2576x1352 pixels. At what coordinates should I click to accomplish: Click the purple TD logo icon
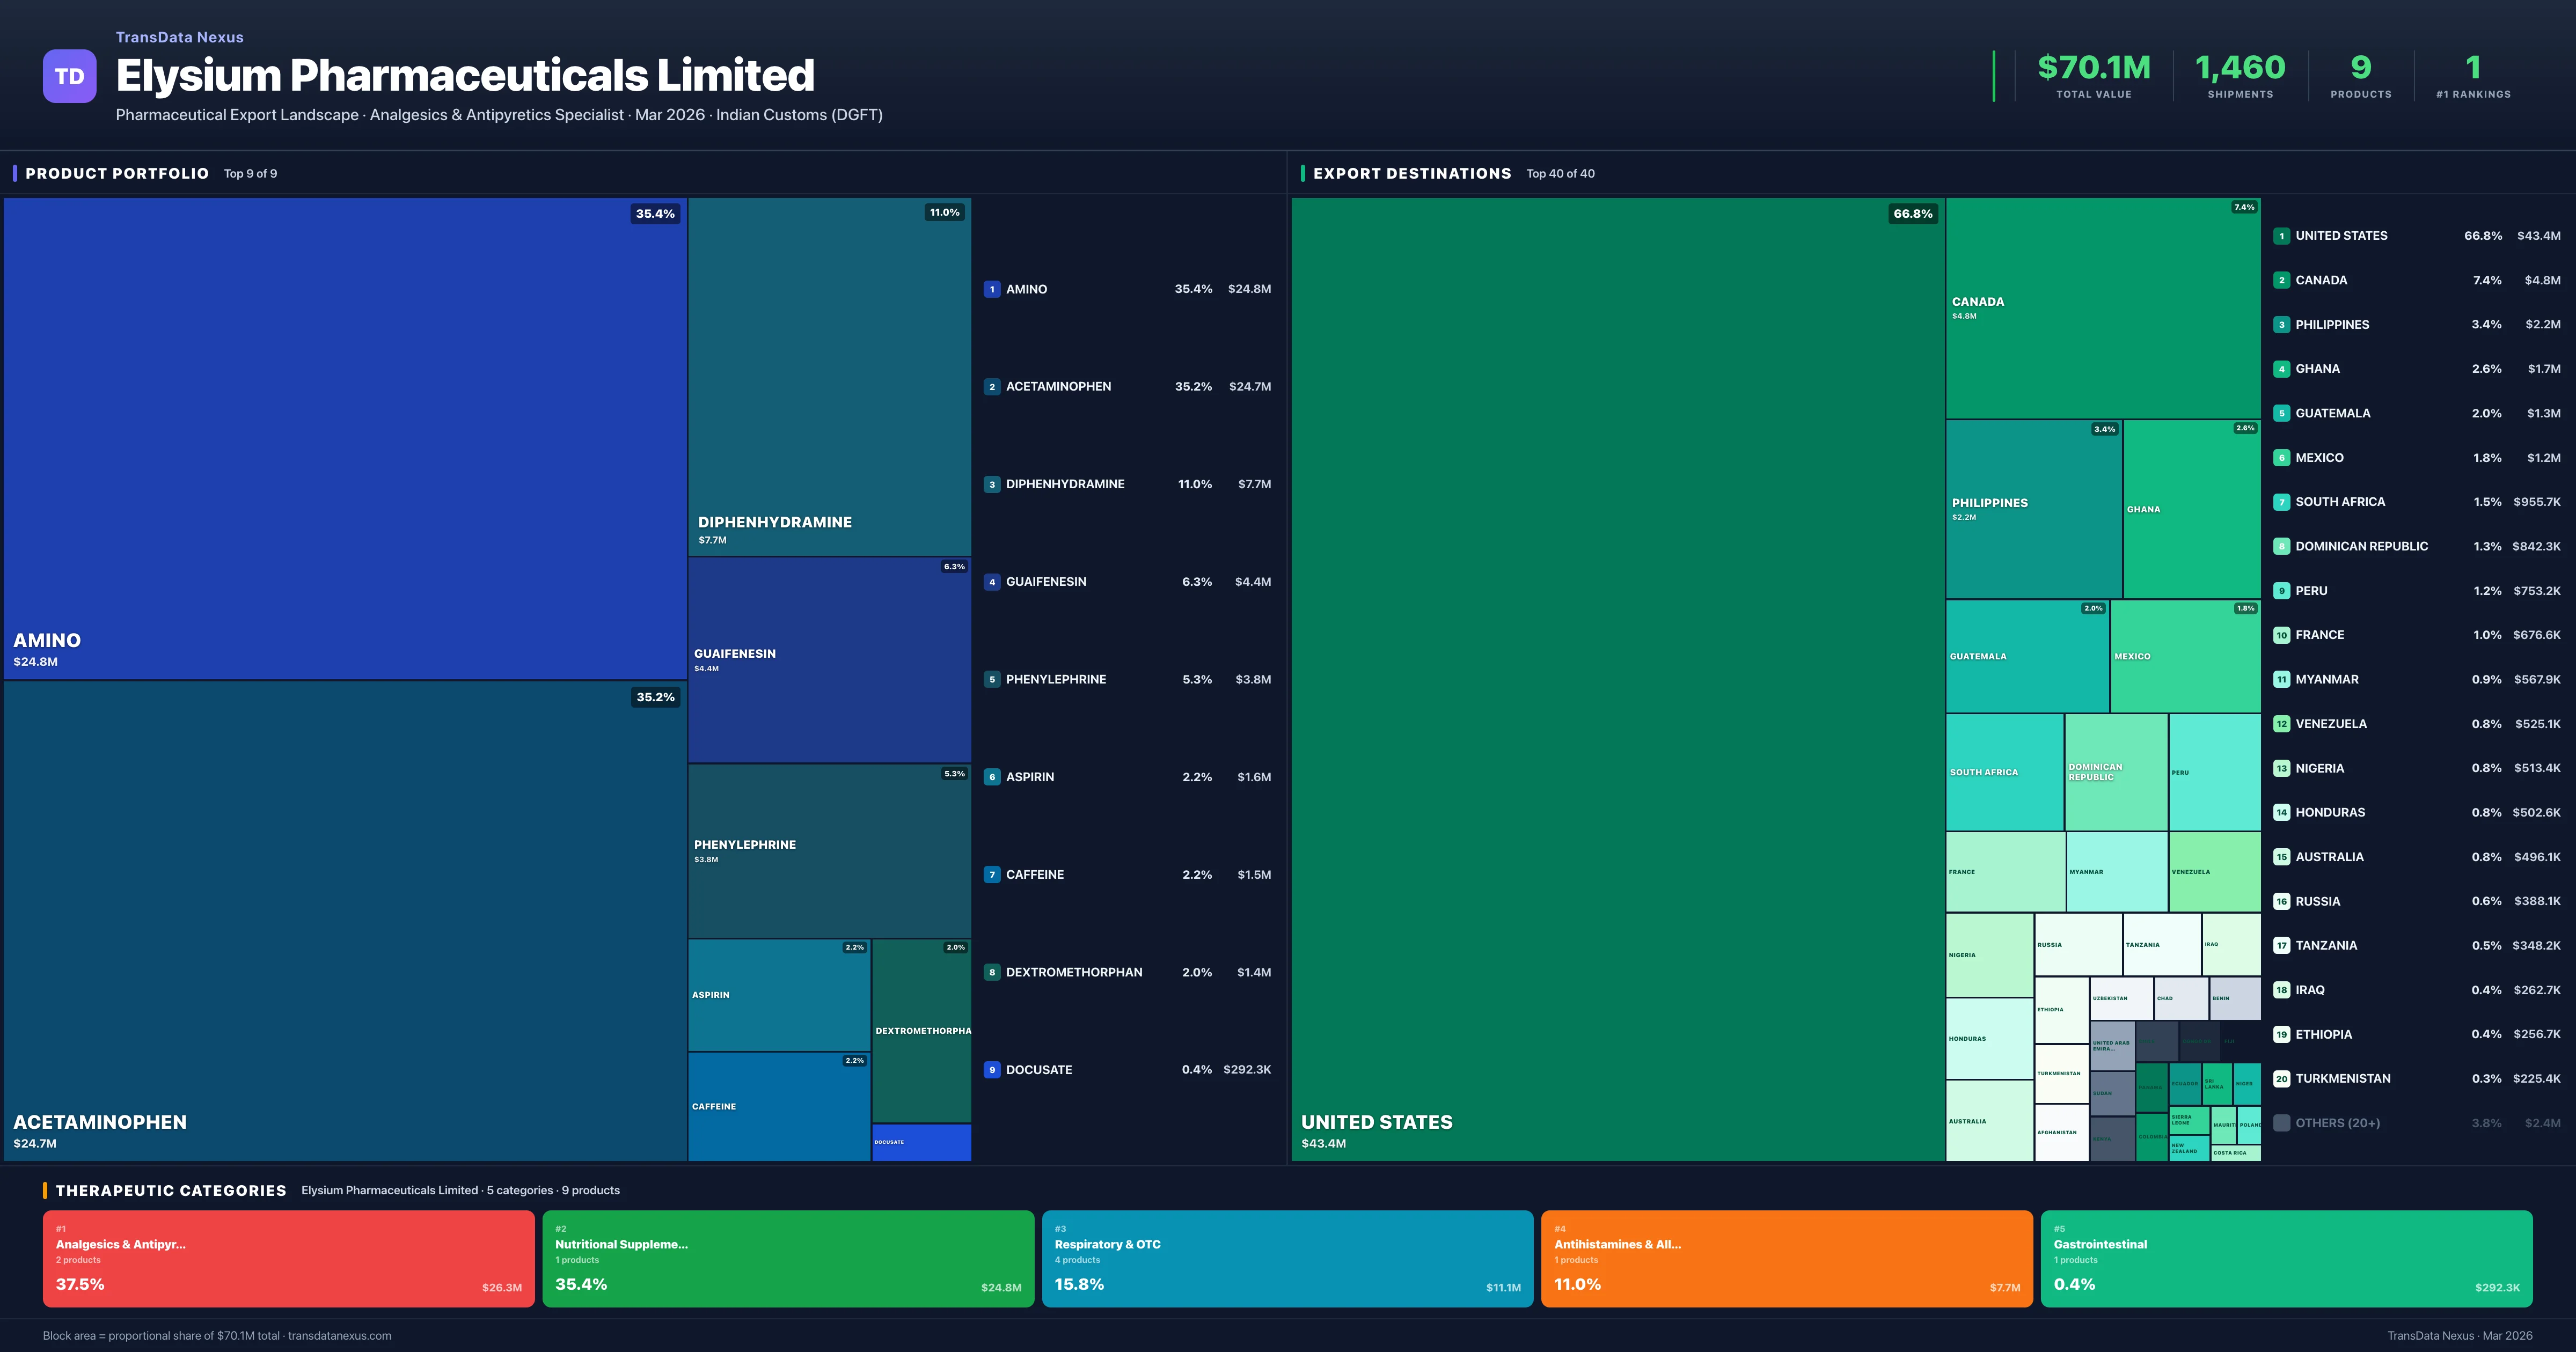click(x=69, y=76)
